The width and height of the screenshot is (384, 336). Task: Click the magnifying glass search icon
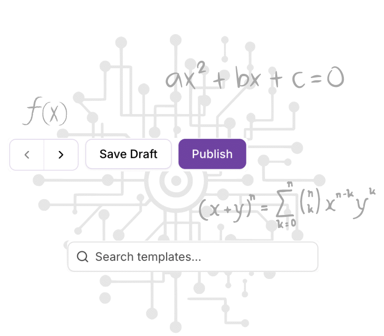click(x=82, y=257)
